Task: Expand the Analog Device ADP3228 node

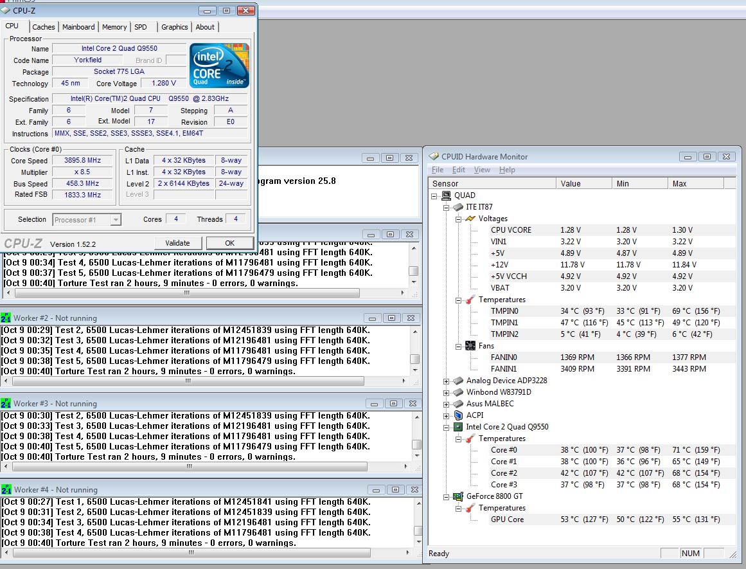Action: tap(447, 381)
